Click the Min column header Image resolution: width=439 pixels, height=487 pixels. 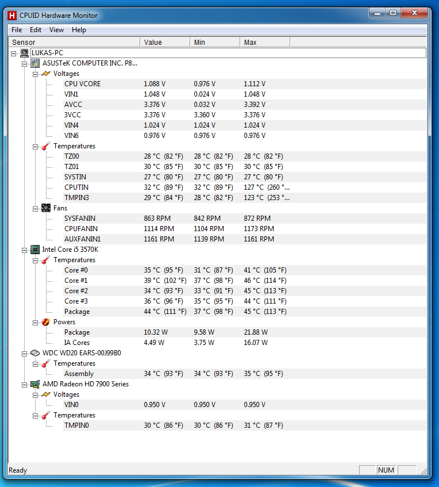(x=215, y=42)
